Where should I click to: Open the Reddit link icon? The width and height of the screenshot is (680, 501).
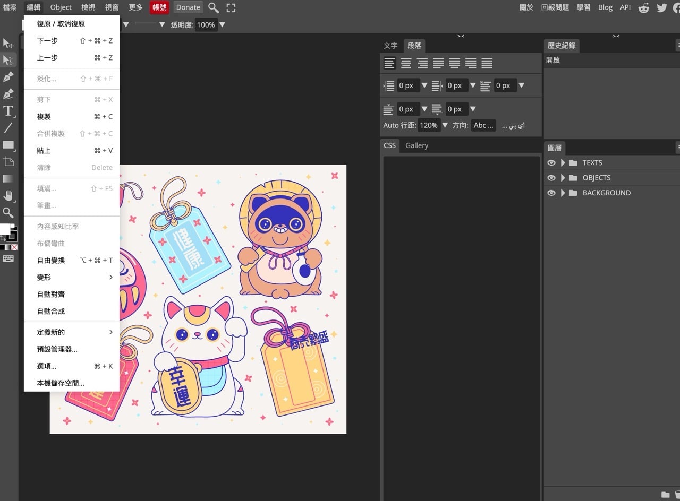coord(644,7)
